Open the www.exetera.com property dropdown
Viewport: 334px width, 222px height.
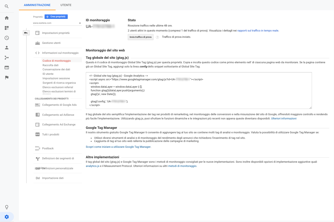tap(57, 23)
